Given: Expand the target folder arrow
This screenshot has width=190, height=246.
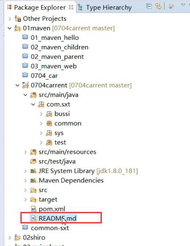Looking at the screenshot, I should click(25, 200).
